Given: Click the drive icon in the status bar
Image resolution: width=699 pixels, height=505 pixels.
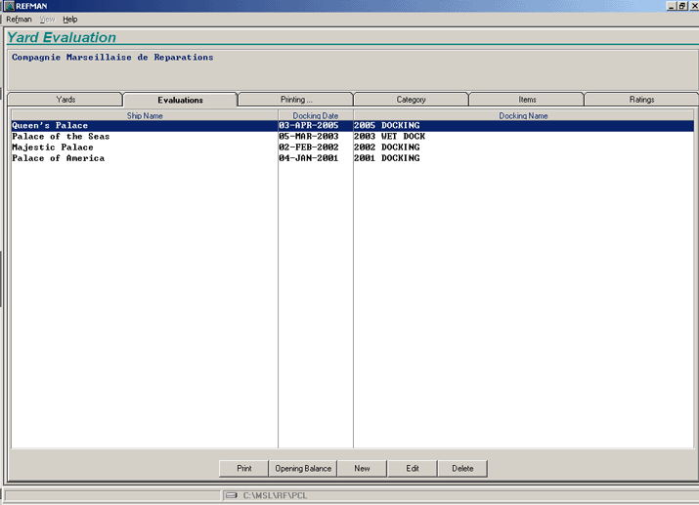Looking at the screenshot, I should [x=233, y=495].
